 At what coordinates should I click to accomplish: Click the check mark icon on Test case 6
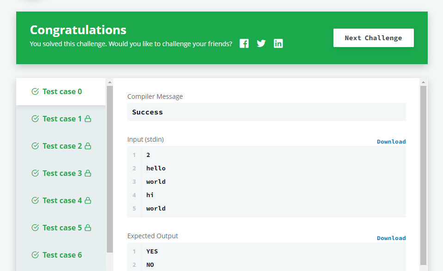[35, 255]
